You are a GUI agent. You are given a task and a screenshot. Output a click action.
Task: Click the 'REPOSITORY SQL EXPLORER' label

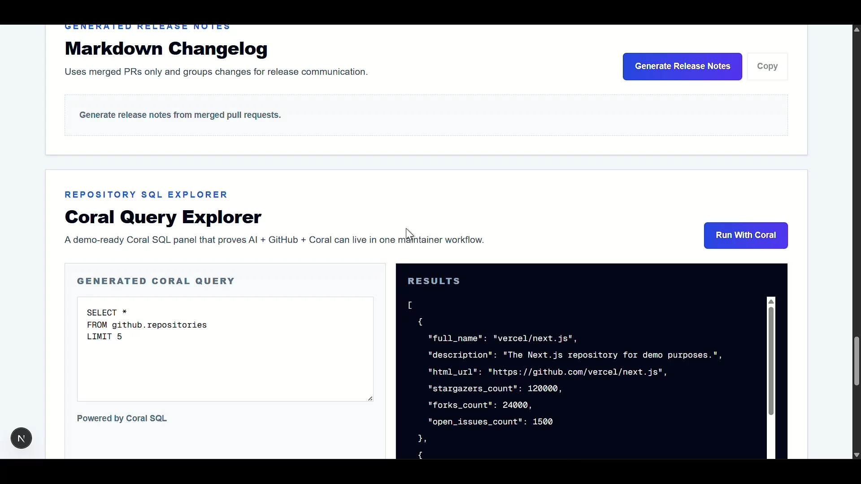pyautogui.click(x=146, y=195)
